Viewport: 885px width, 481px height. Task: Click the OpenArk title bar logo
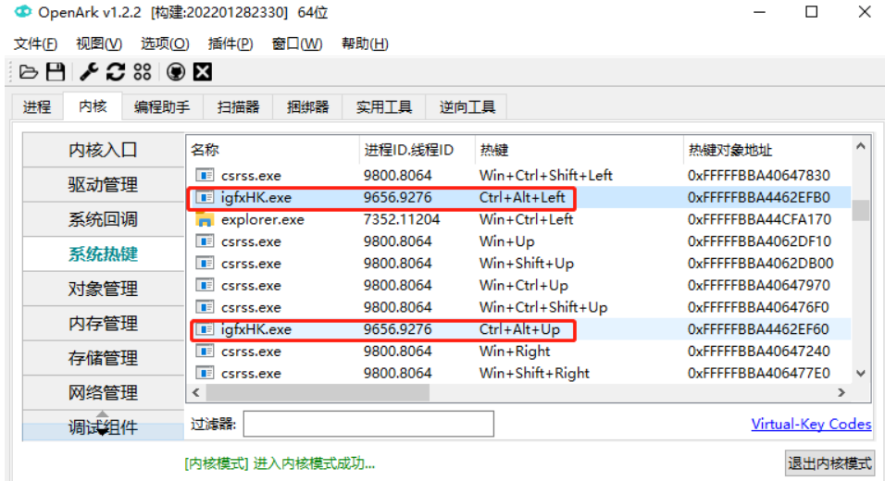(x=23, y=12)
